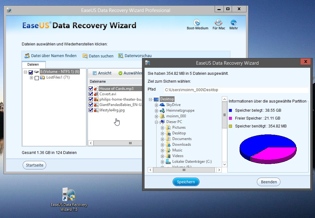The image size is (315, 218).
Task: Click the Daten suchen tool
Action: coord(98,56)
